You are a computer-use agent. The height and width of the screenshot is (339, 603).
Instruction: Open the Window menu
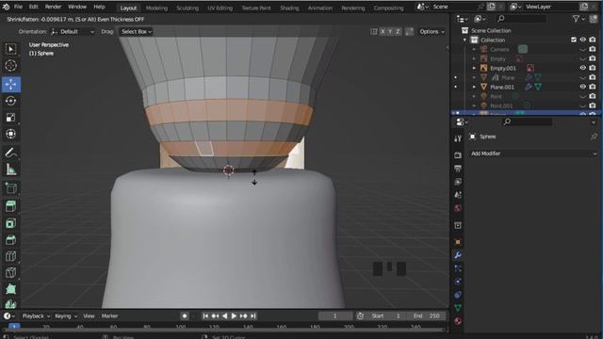[x=77, y=7]
